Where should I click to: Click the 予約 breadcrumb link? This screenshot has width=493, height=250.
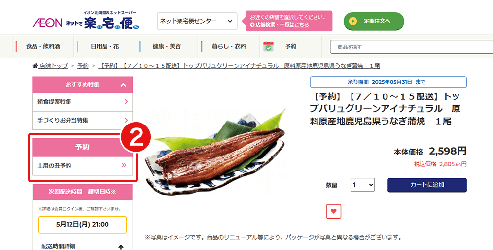pos(83,66)
